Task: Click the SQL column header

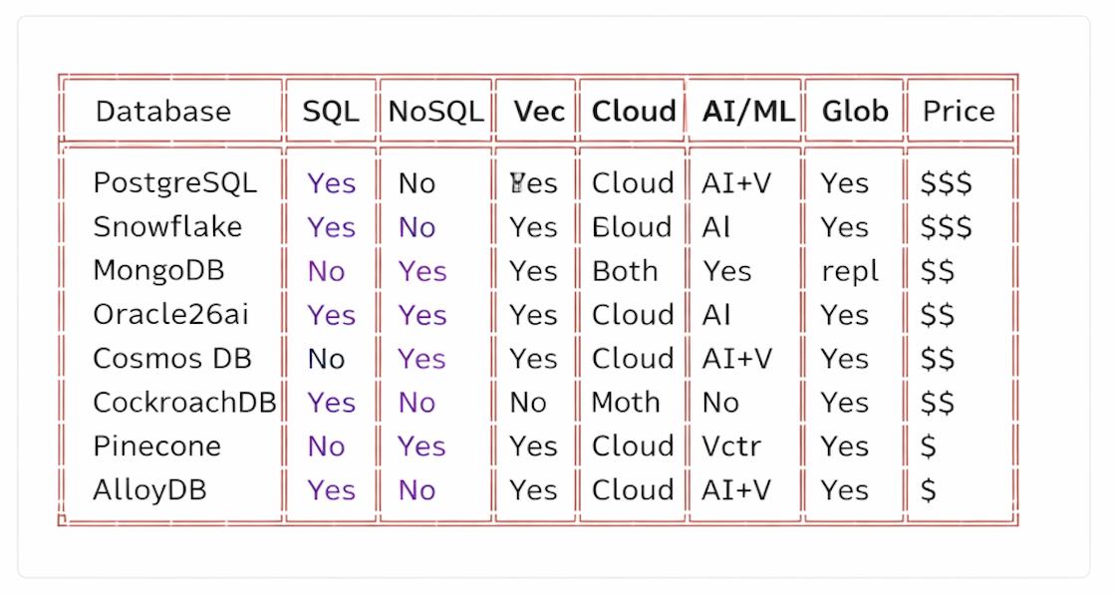Action: click(331, 111)
